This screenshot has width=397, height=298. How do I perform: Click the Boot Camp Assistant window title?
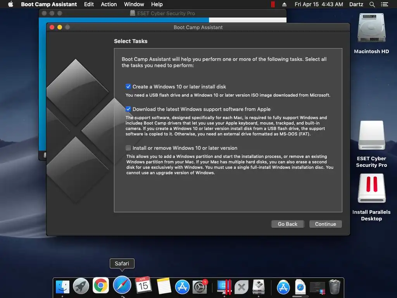tap(198, 28)
